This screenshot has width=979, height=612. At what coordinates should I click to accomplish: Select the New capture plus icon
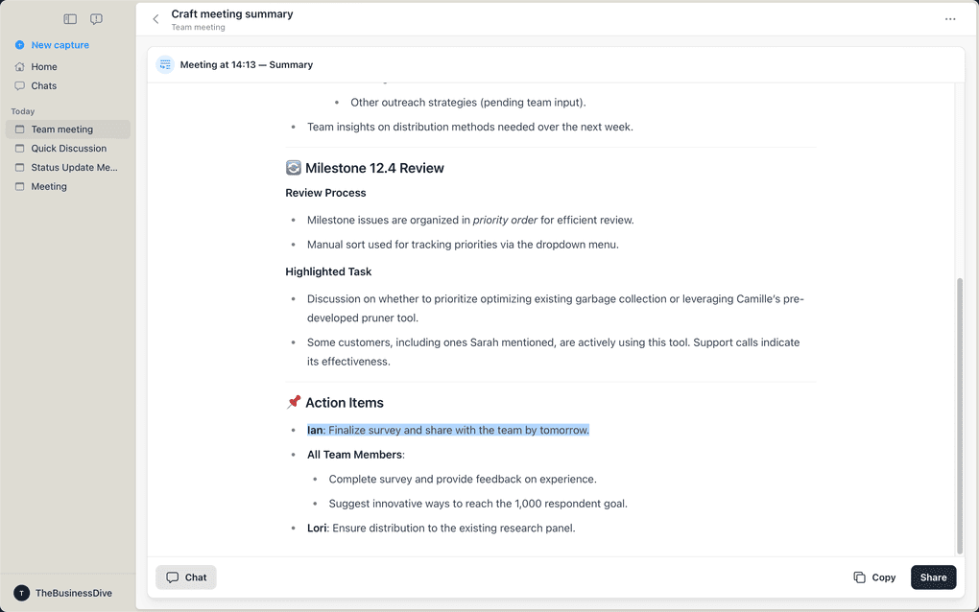[19, 44]
